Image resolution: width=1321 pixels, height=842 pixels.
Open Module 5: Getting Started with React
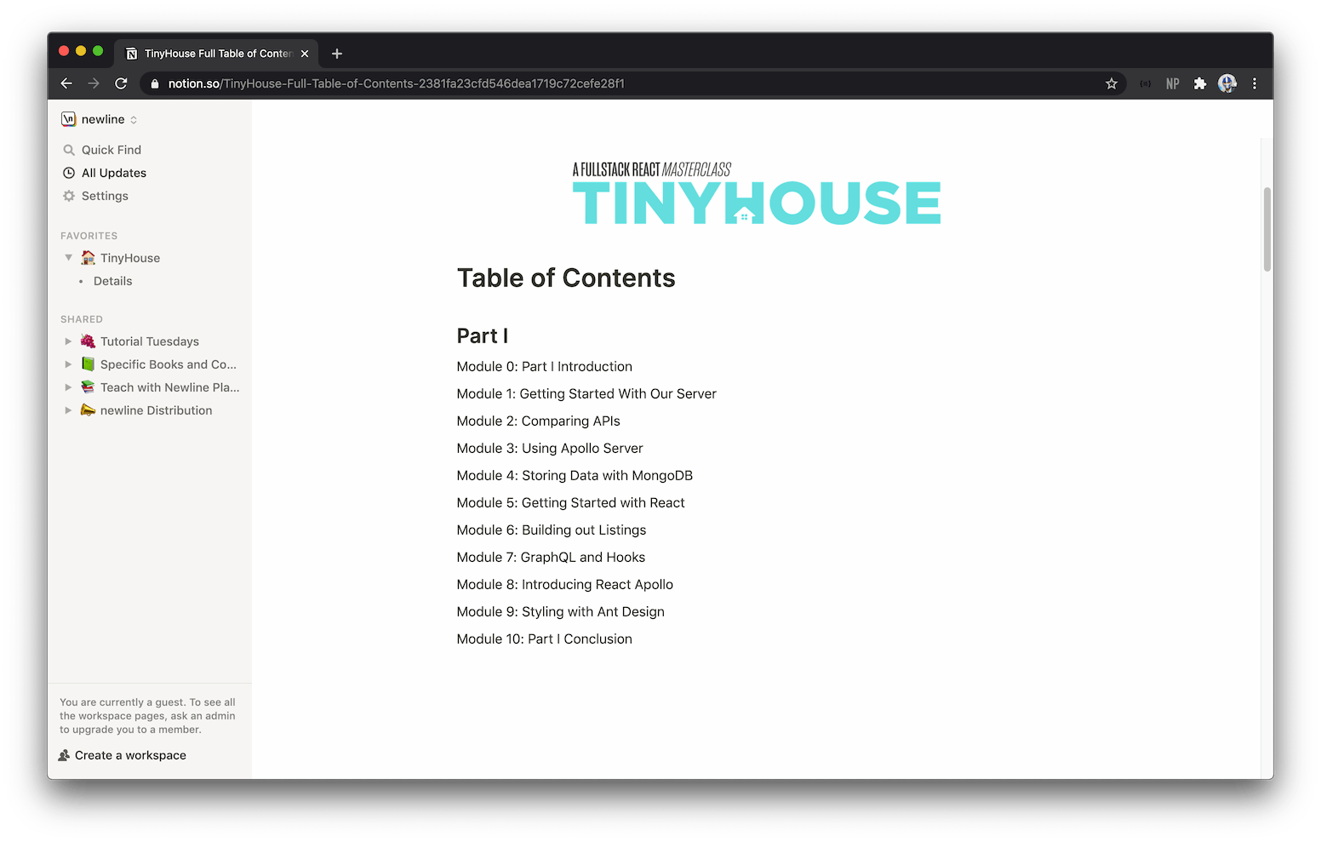(x=570, y=503)
